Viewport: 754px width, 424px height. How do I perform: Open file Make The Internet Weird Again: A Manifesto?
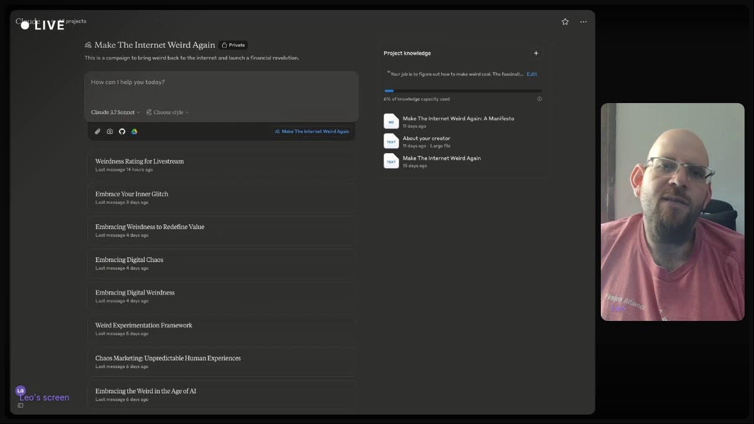(x=458, y=118)
